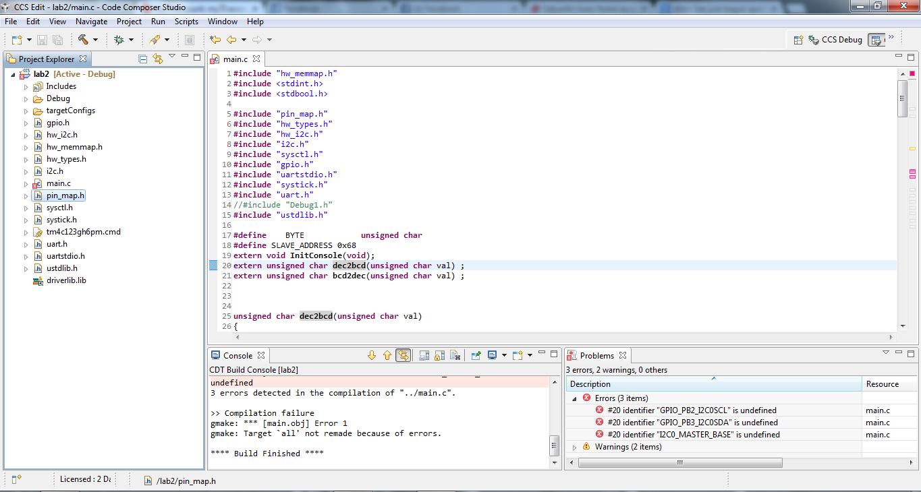Image resolution: width=921 pixels, height=492 pixels.
Task: Toggle Show Error in Console button
Action: [x=403, y=355]
